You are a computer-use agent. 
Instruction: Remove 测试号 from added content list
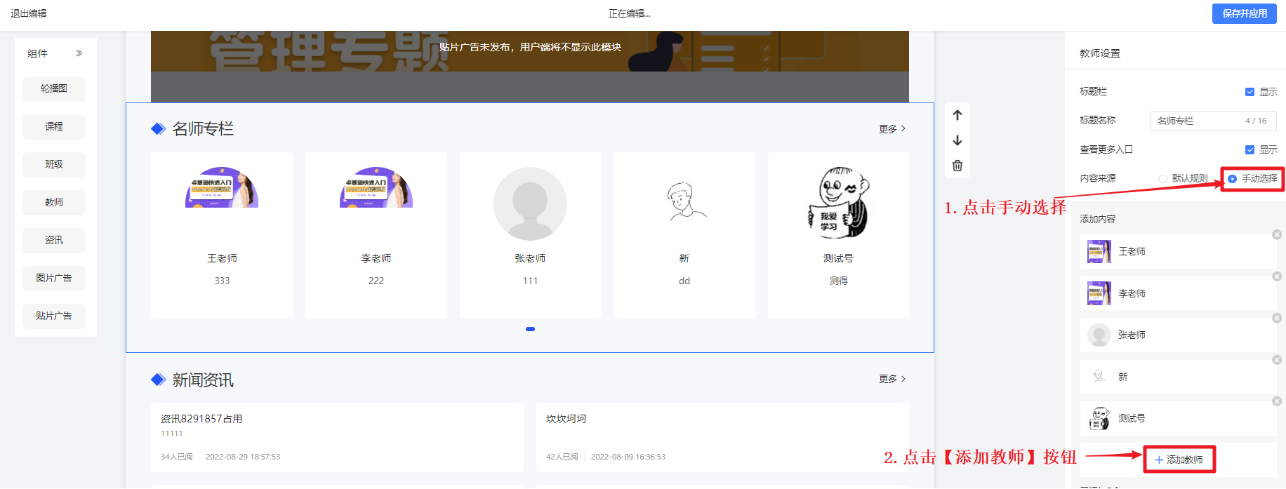tap(1277, 401)
